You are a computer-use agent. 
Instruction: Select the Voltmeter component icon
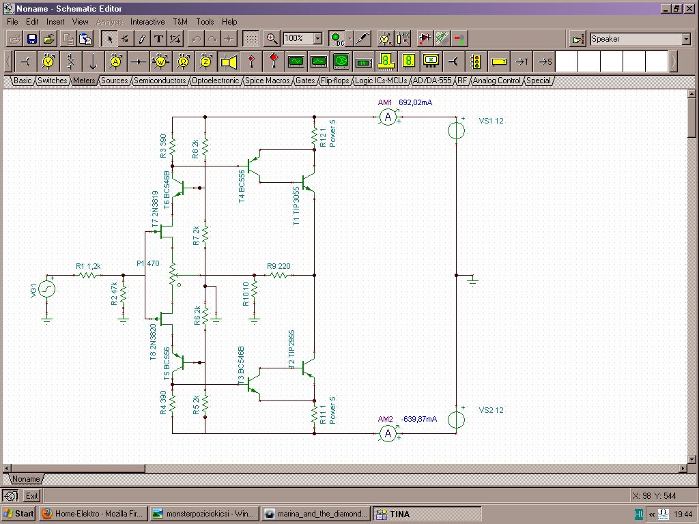pyautogui.click(x=48, y=62)
